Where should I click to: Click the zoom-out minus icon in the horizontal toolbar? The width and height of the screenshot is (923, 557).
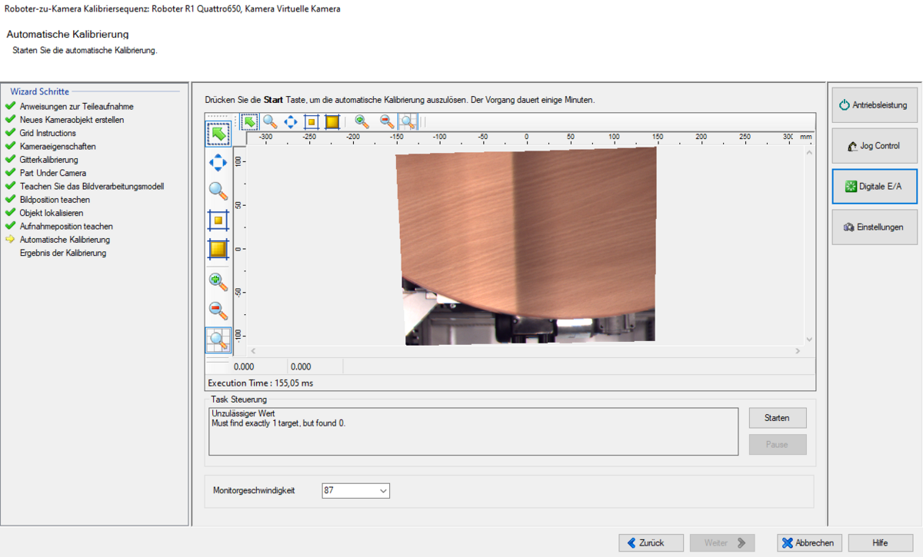[x=387, y=121]
